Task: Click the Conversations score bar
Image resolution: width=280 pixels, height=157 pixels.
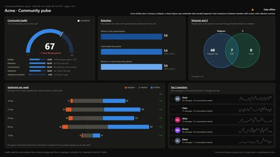Action: point(37,67)
